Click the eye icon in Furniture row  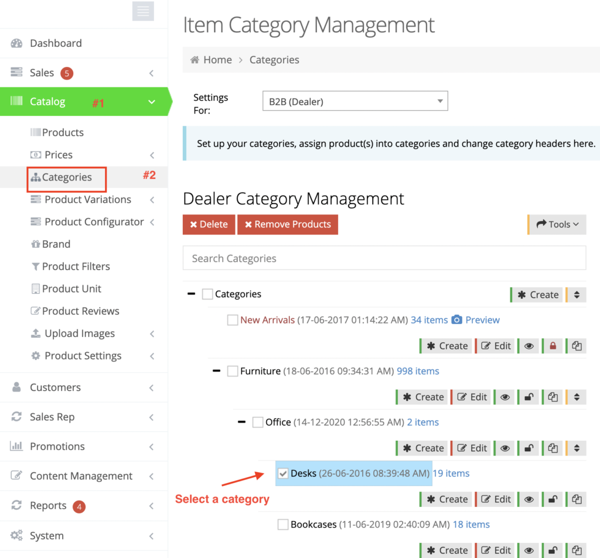(504, 397)
